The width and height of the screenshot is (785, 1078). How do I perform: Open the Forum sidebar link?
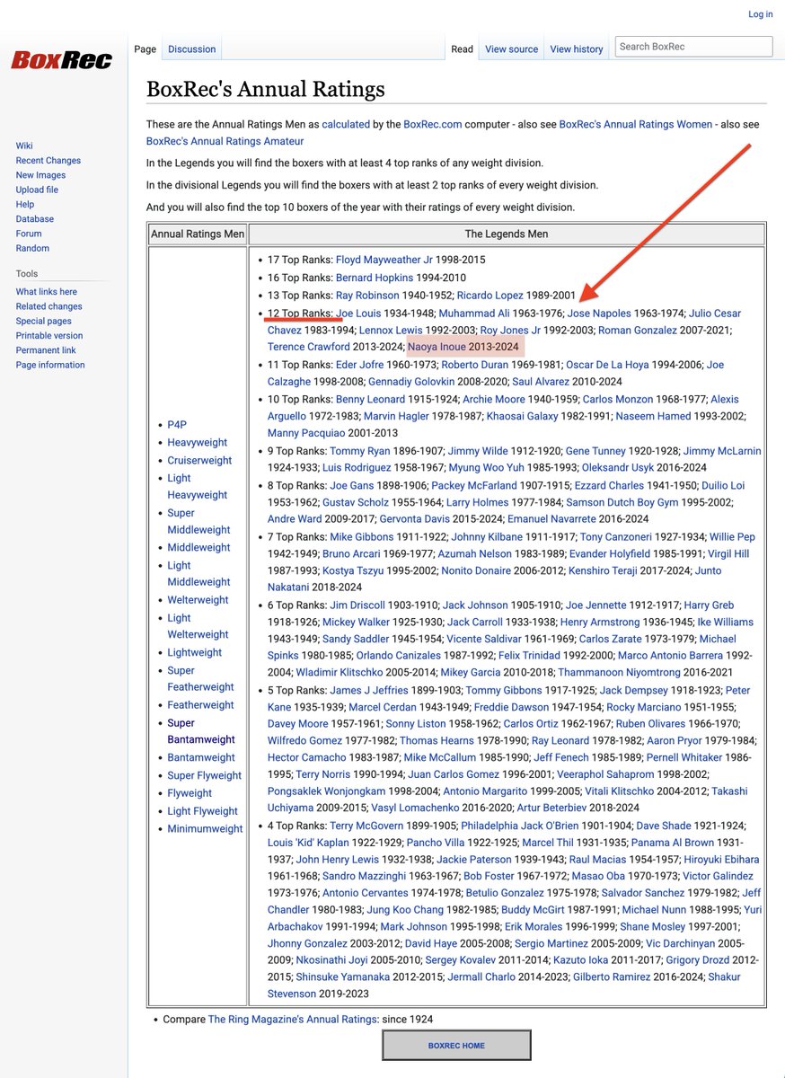click(29, 234)
